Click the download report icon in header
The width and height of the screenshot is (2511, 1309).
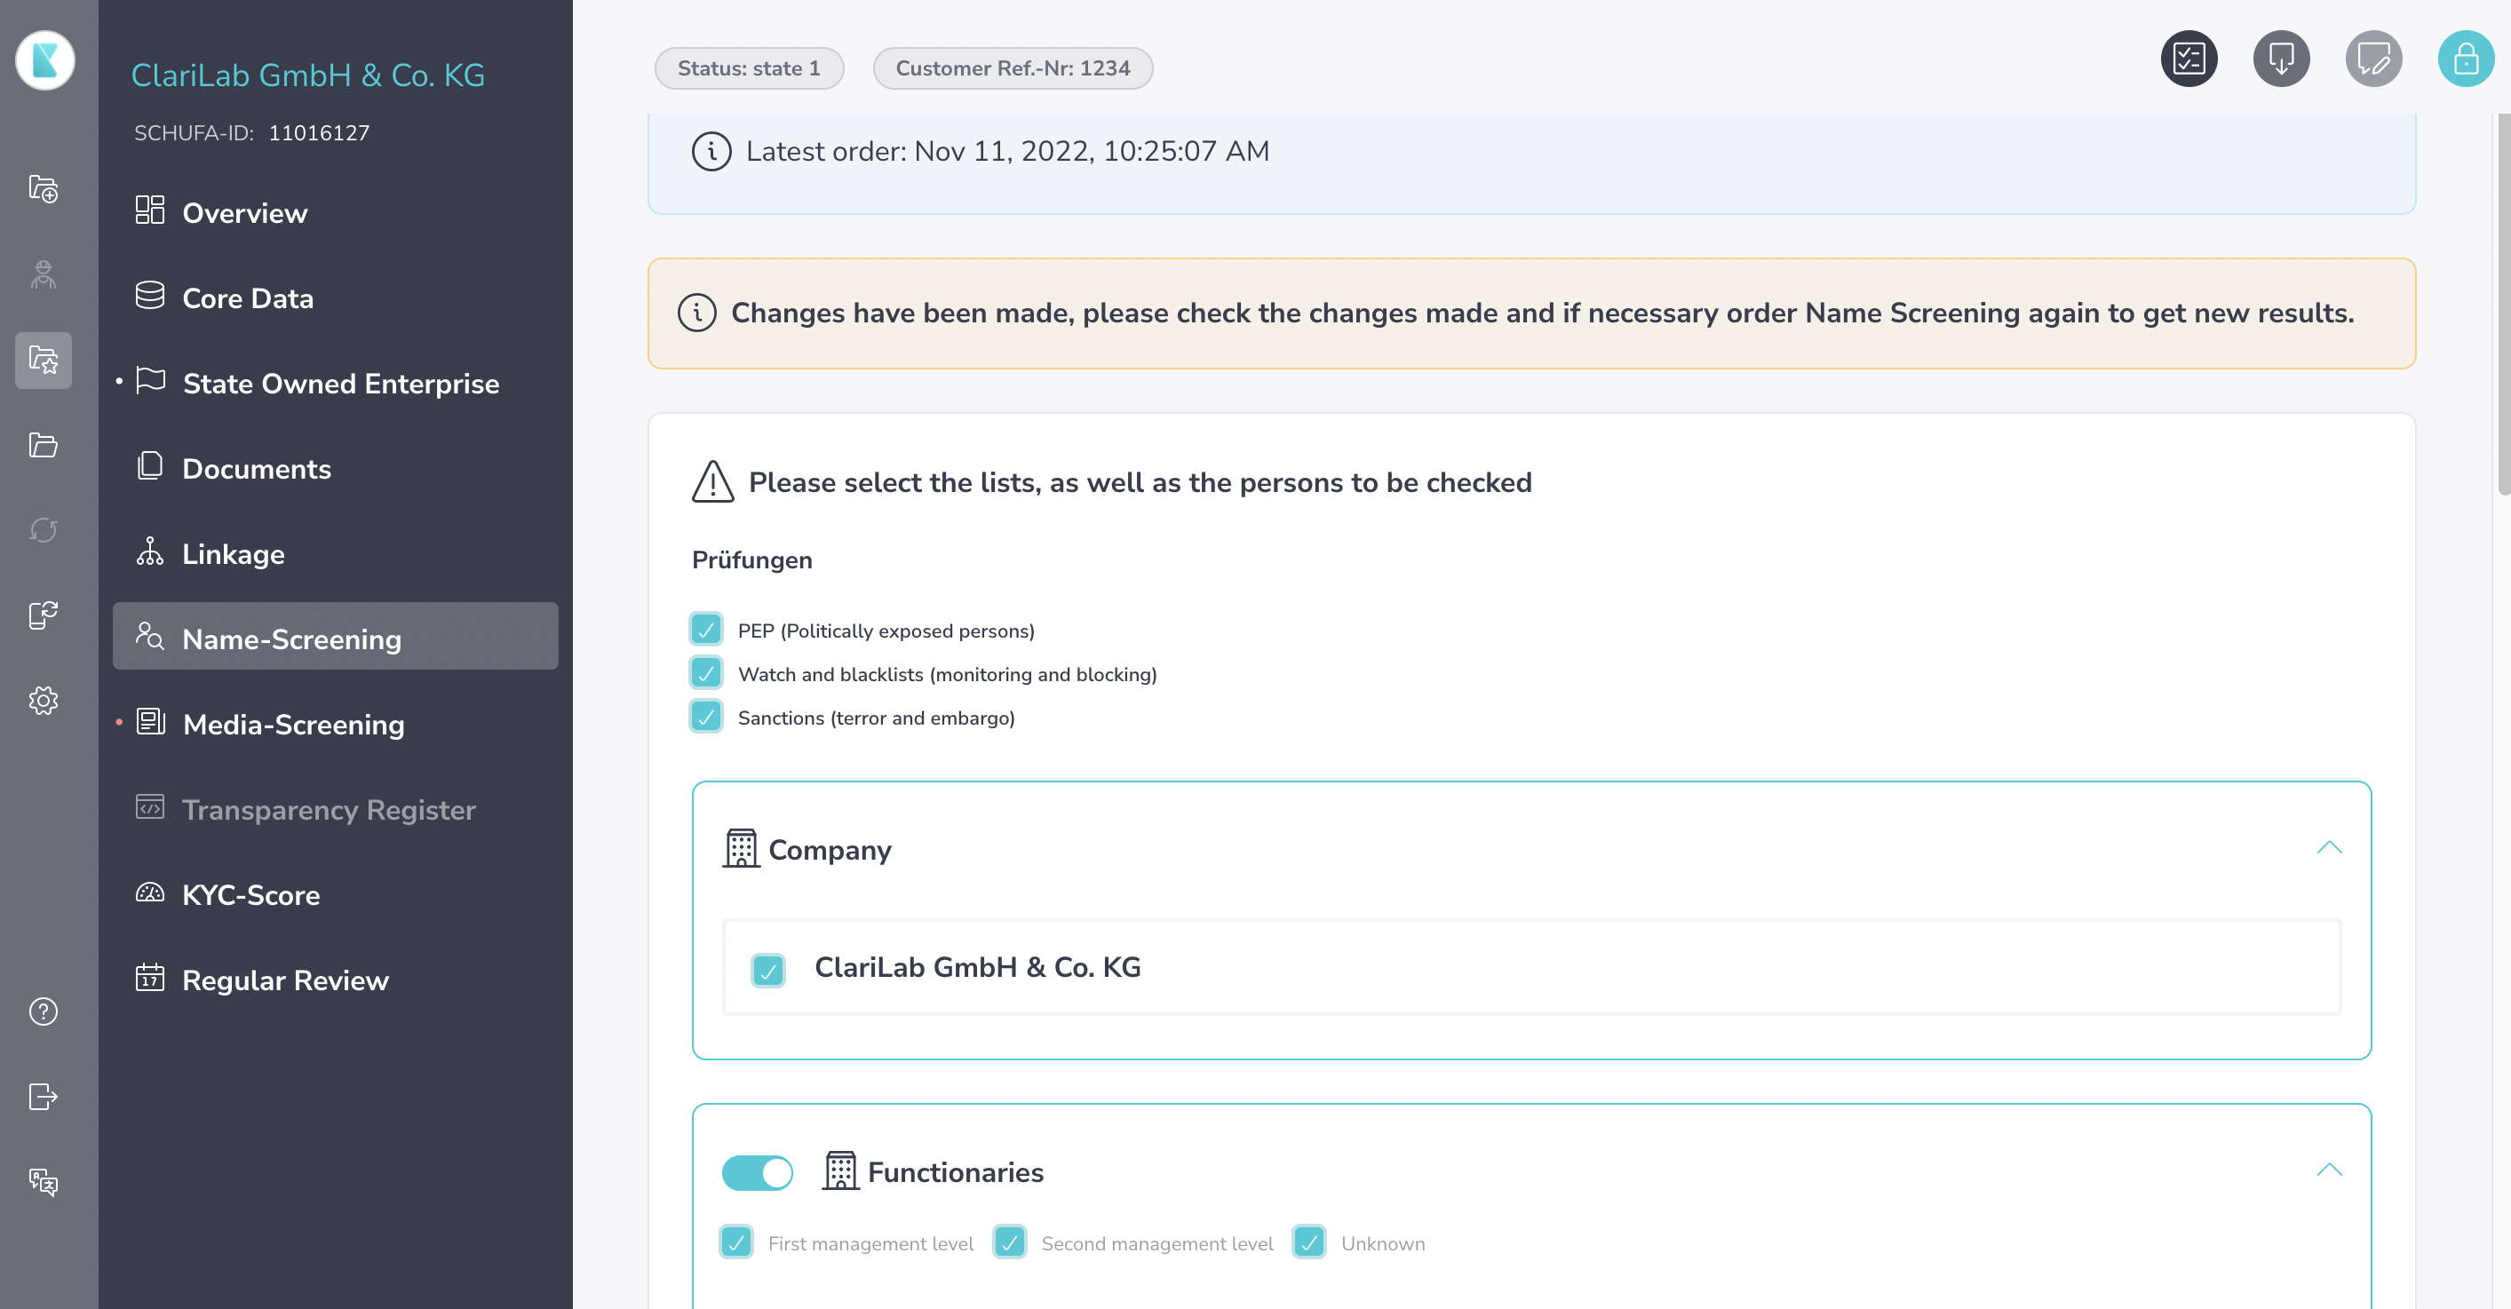tap(2281, 59)
